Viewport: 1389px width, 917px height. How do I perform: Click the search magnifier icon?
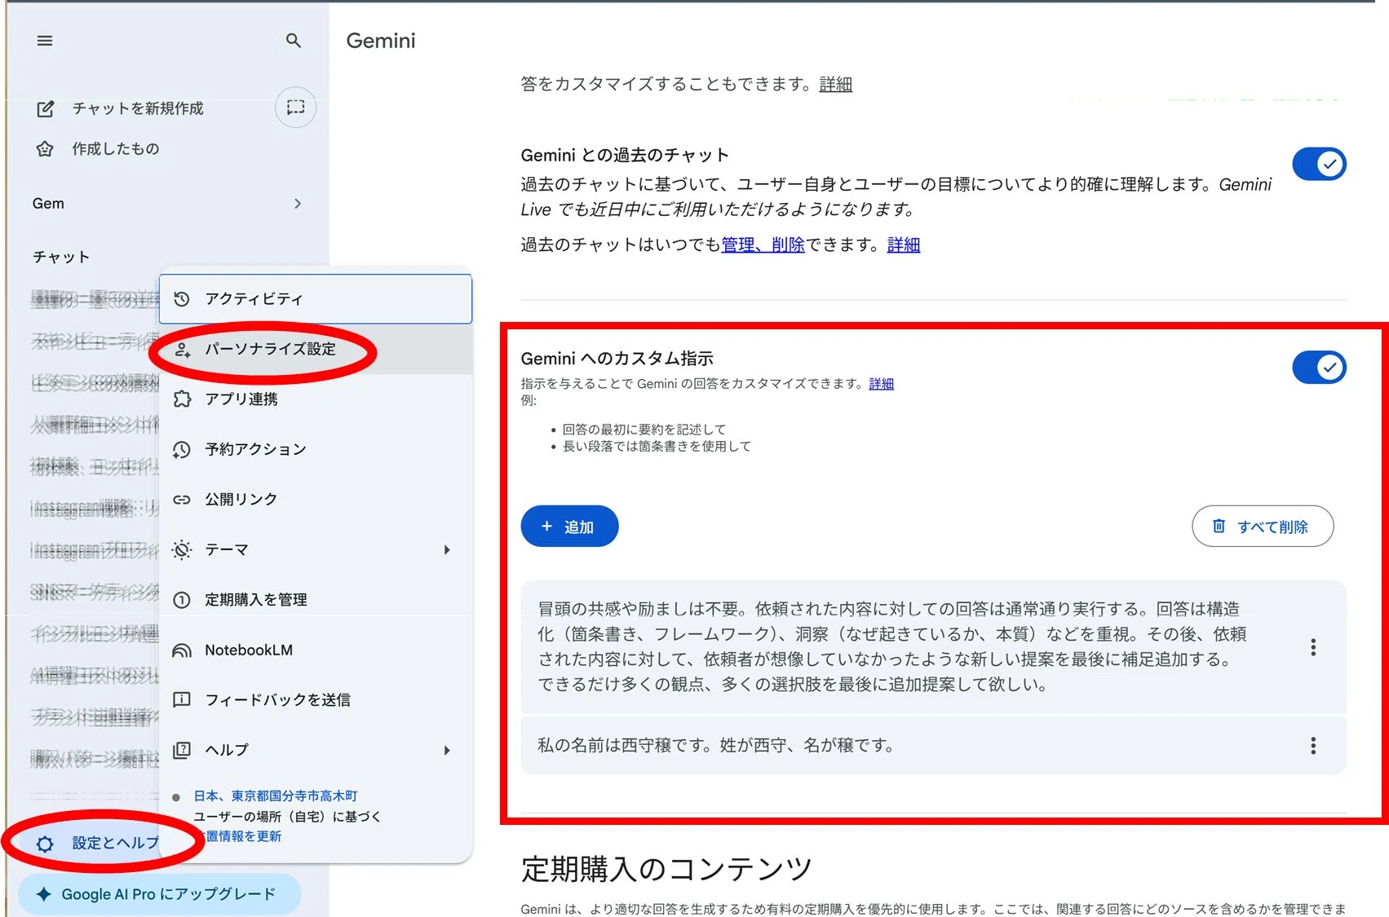pyautogui.click(x=294, y=40)
